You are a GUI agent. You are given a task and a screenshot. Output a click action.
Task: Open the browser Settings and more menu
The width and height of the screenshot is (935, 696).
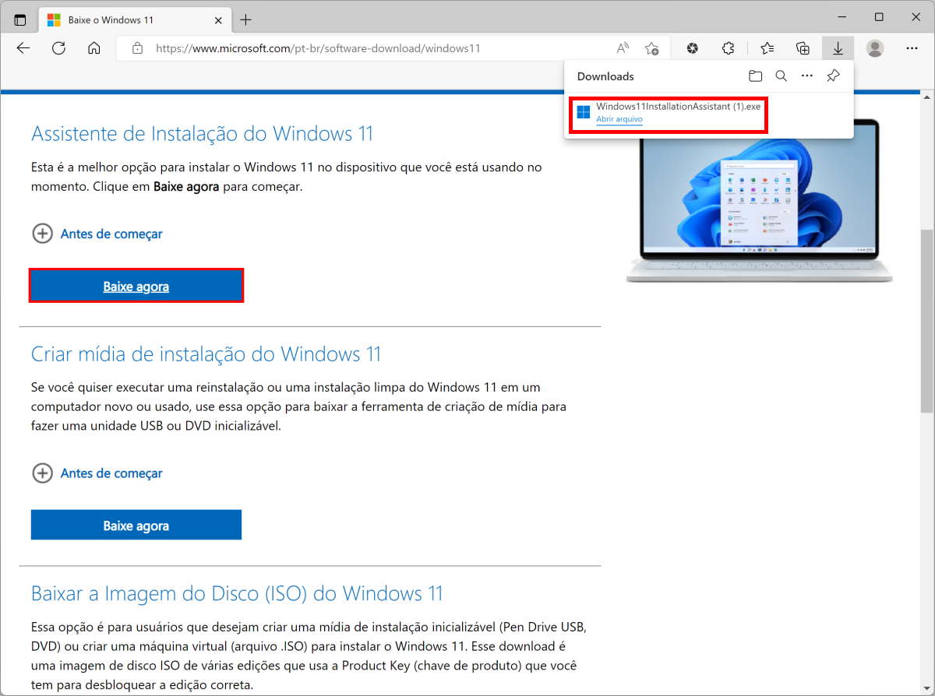(x=912, y=48)
